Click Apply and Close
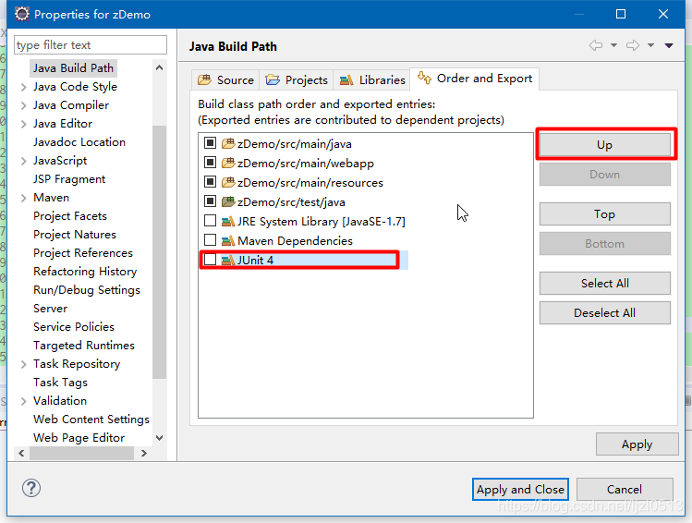Screen dimensions: 692x523 [x=520, y=490]
